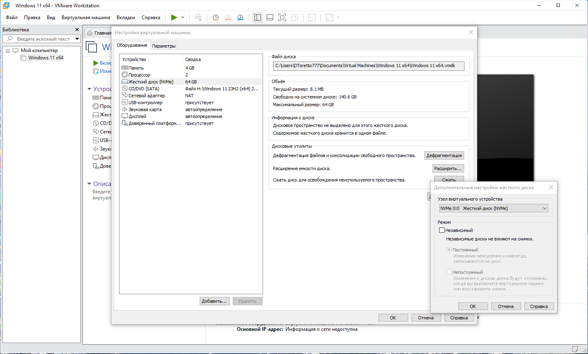Click Отмена in VM settings dialog

coord(426,318)
